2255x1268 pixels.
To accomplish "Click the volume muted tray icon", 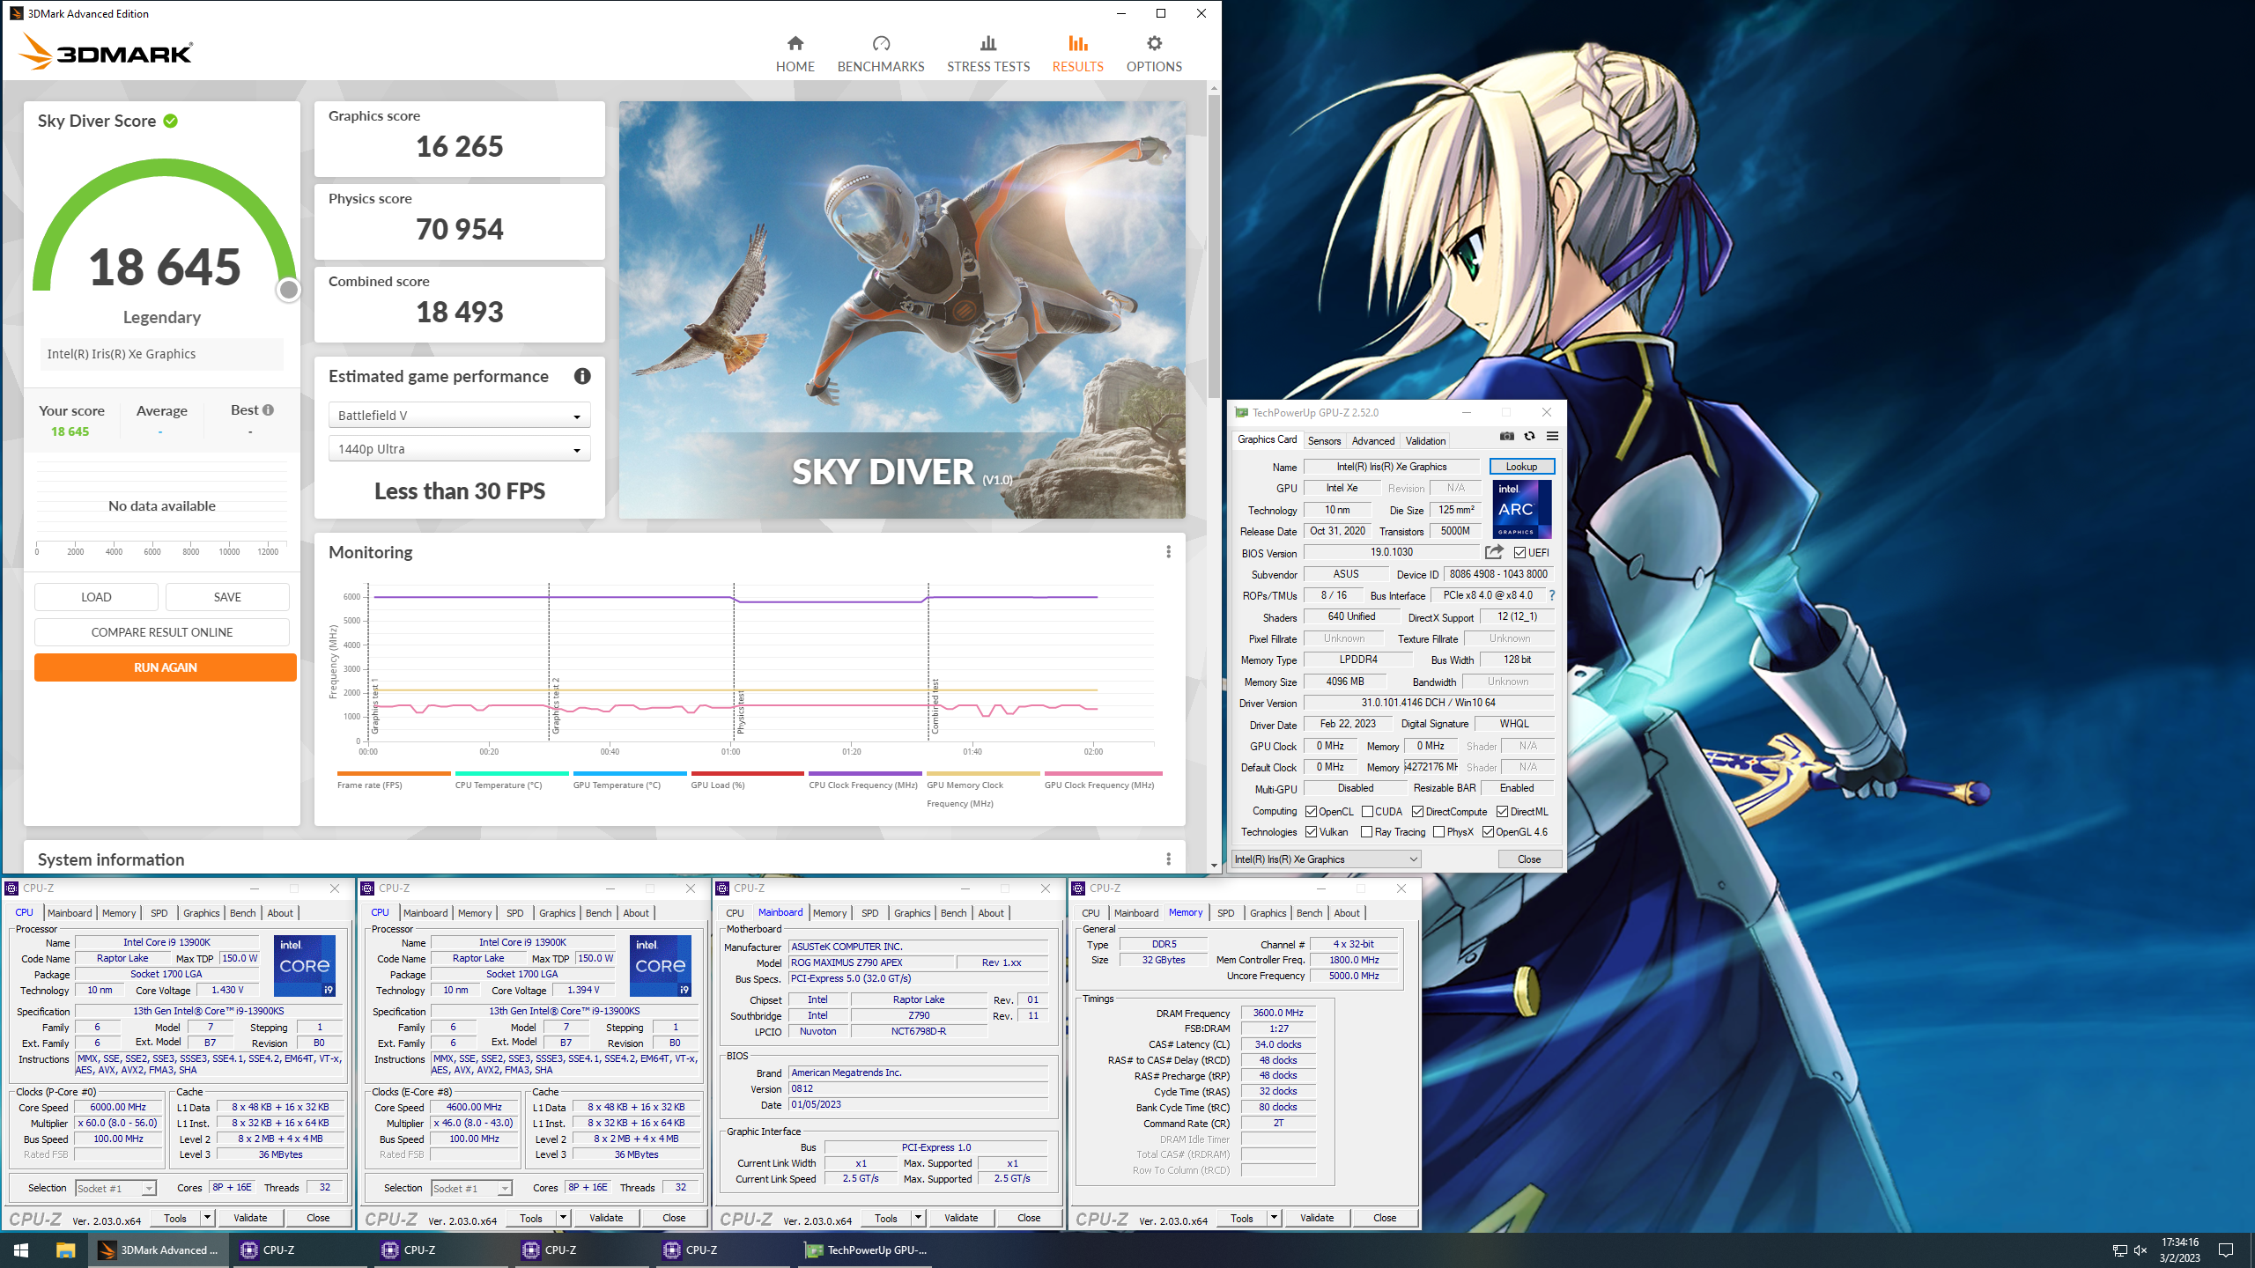I will click(x=2140, y=1250).
